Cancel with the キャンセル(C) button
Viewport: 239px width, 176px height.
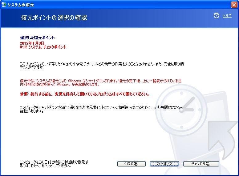(x=201, y=164)
